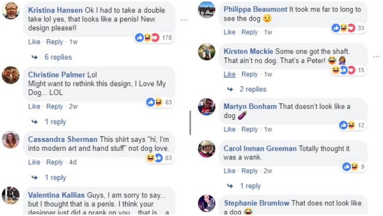This screenshot has height=216, width=383.
Task: Expand the 1 reply under Cassandra Sherman's comment
Action: [x=55, y=177]
